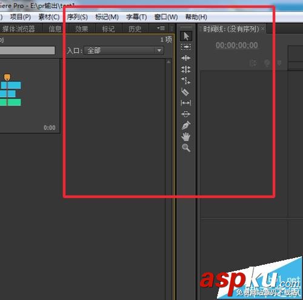Select the Selection arrow tool
The height and width of the screenshot is (300, 303).
point(186,36)
